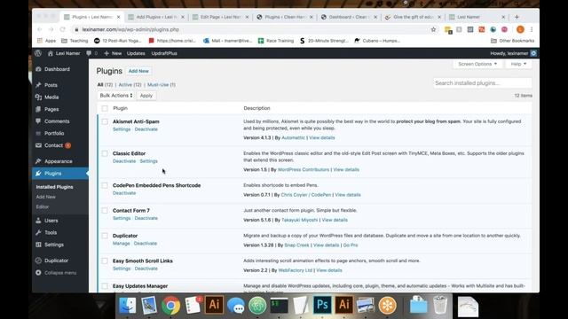This screenshot has width=568, height=319.
Task: Switch to the Add Plugins browser tab
Action: point(156,17)
